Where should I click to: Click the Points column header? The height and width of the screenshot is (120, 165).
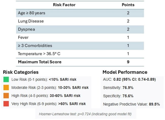coord(128,5)
